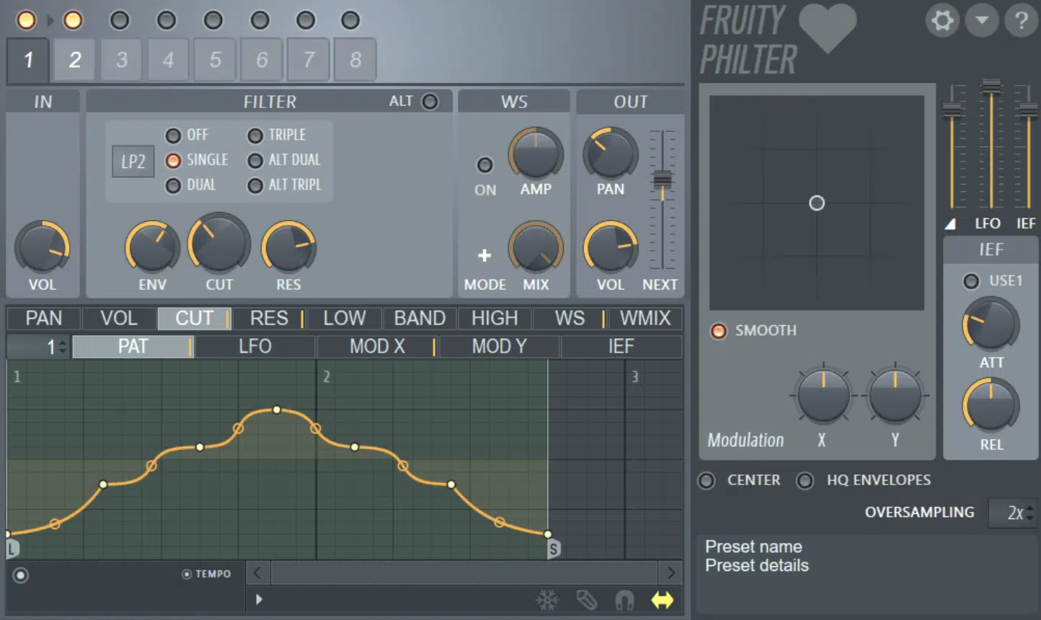The height and width of the screenshot is (620, 1041).
Task: Click the IEF ATT knob
Action: pyautogui.click(x=991, y=324)
